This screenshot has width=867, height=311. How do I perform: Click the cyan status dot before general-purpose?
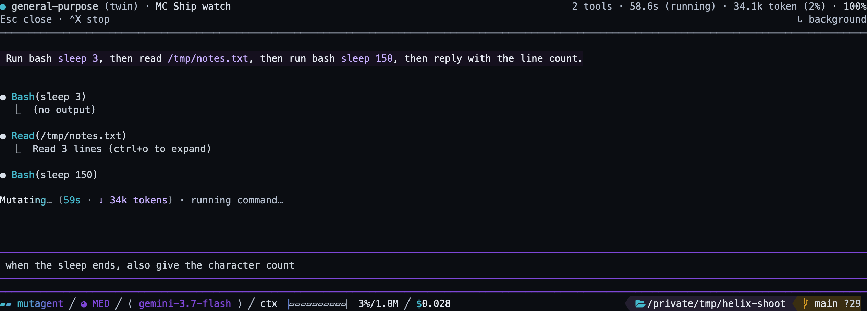(3, 7)
